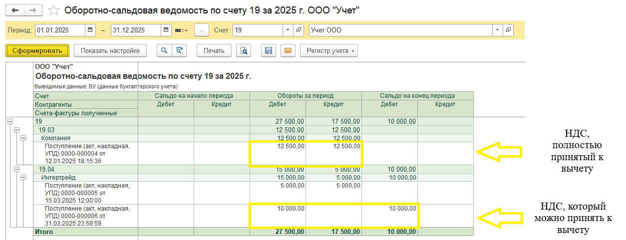Expand the organization Учет ООО dropdown
This screenshot has width=626, height=240.
coord(497,30)
